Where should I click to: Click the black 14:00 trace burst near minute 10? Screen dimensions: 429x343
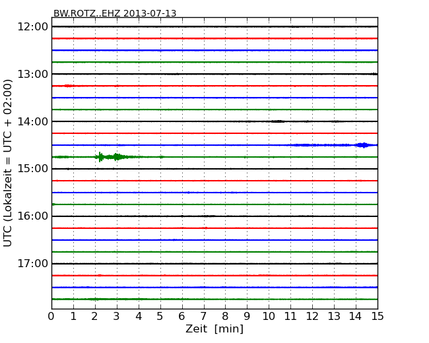pos(278,121)
